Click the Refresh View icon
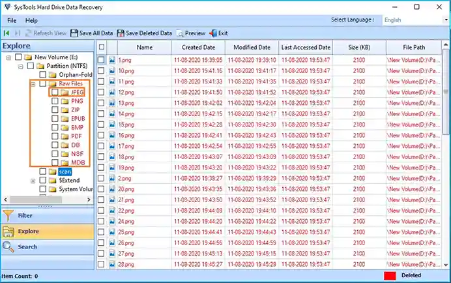451x283 pixels. click(28, 33)
